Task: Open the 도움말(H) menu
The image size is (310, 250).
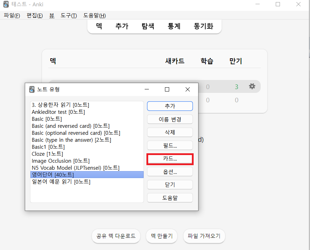Action: 94,15
